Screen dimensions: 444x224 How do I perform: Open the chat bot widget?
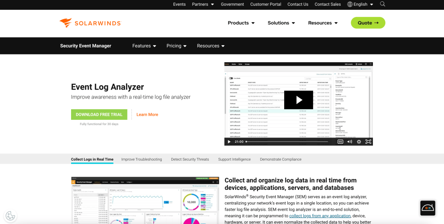(x=428, y=208)
